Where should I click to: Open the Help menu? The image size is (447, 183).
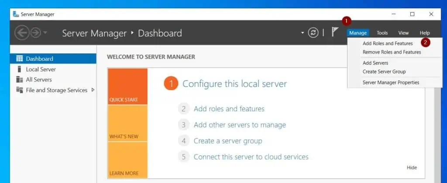424,33
